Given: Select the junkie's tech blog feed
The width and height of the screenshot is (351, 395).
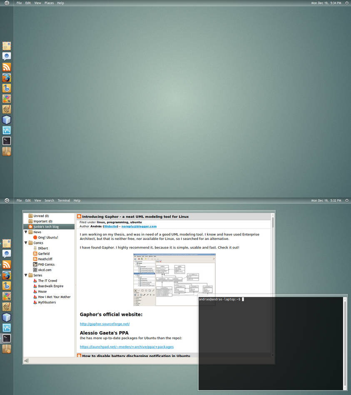Looking at the screenshot, I should coord(46,227).
